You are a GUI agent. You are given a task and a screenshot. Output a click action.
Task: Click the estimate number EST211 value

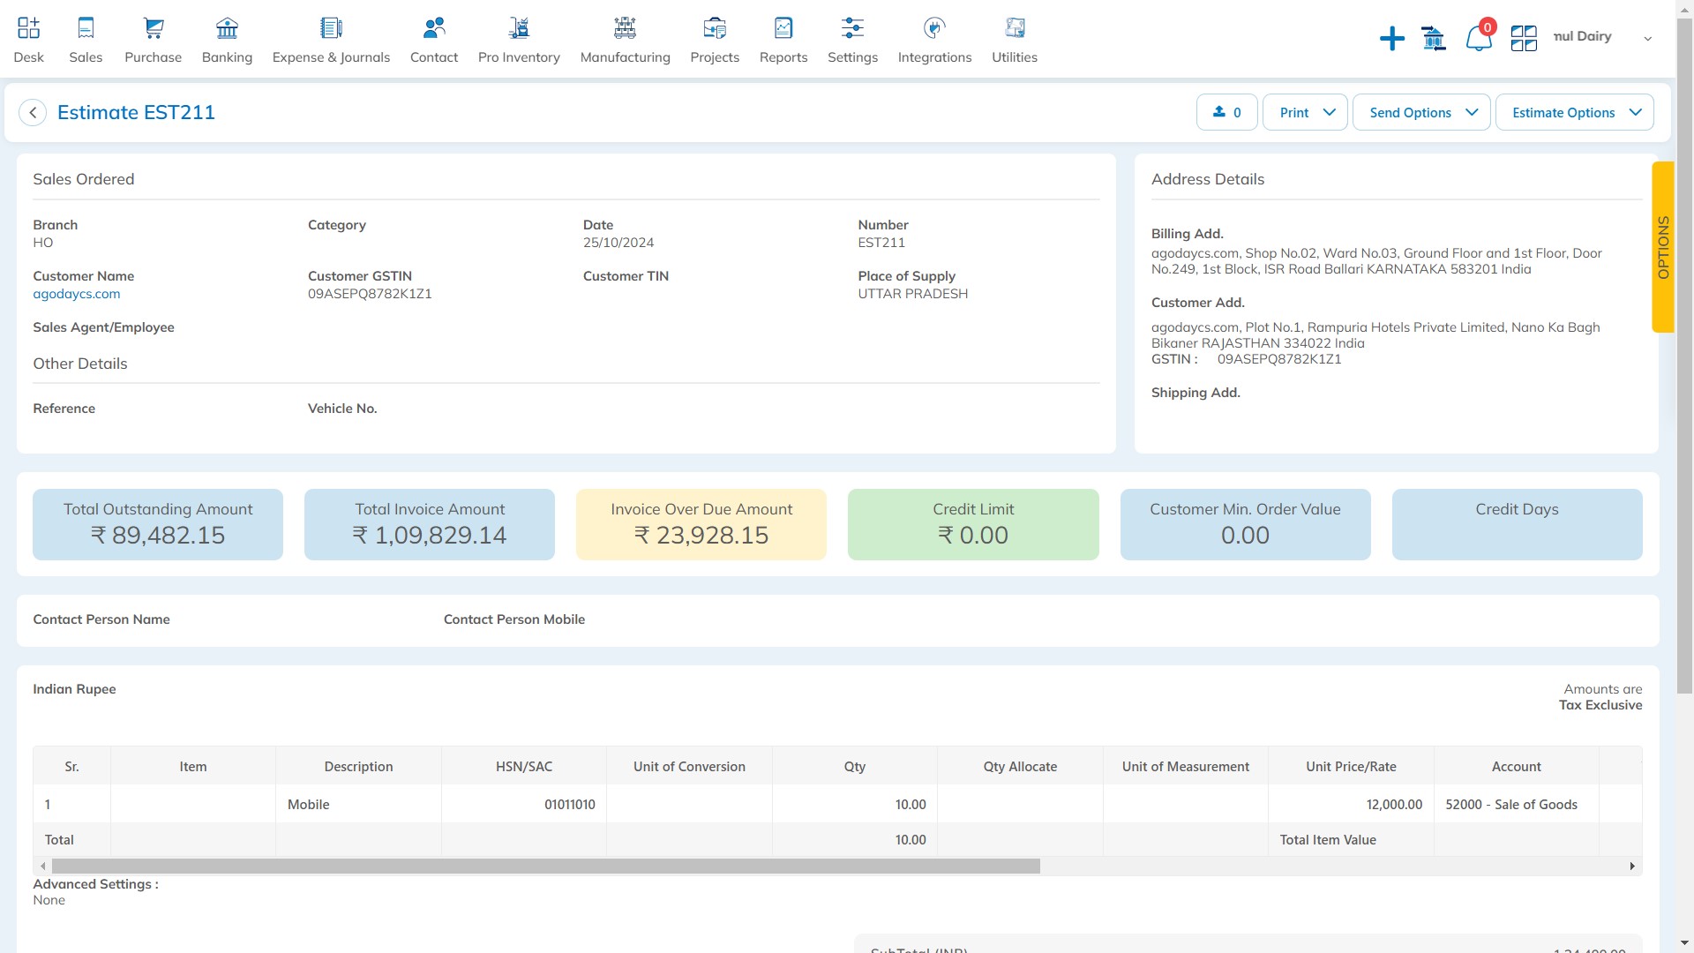pos(881,243)
